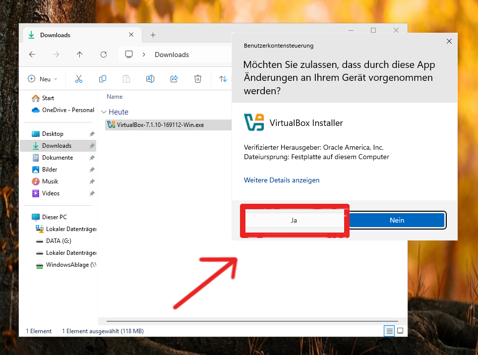Click Weitere Details anzeigen link
478x355 pixels.
click(x=281, y=180)
